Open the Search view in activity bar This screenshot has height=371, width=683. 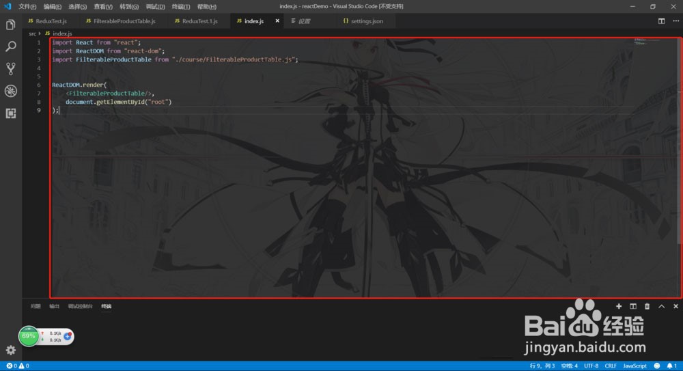click(x=10, y=46)
